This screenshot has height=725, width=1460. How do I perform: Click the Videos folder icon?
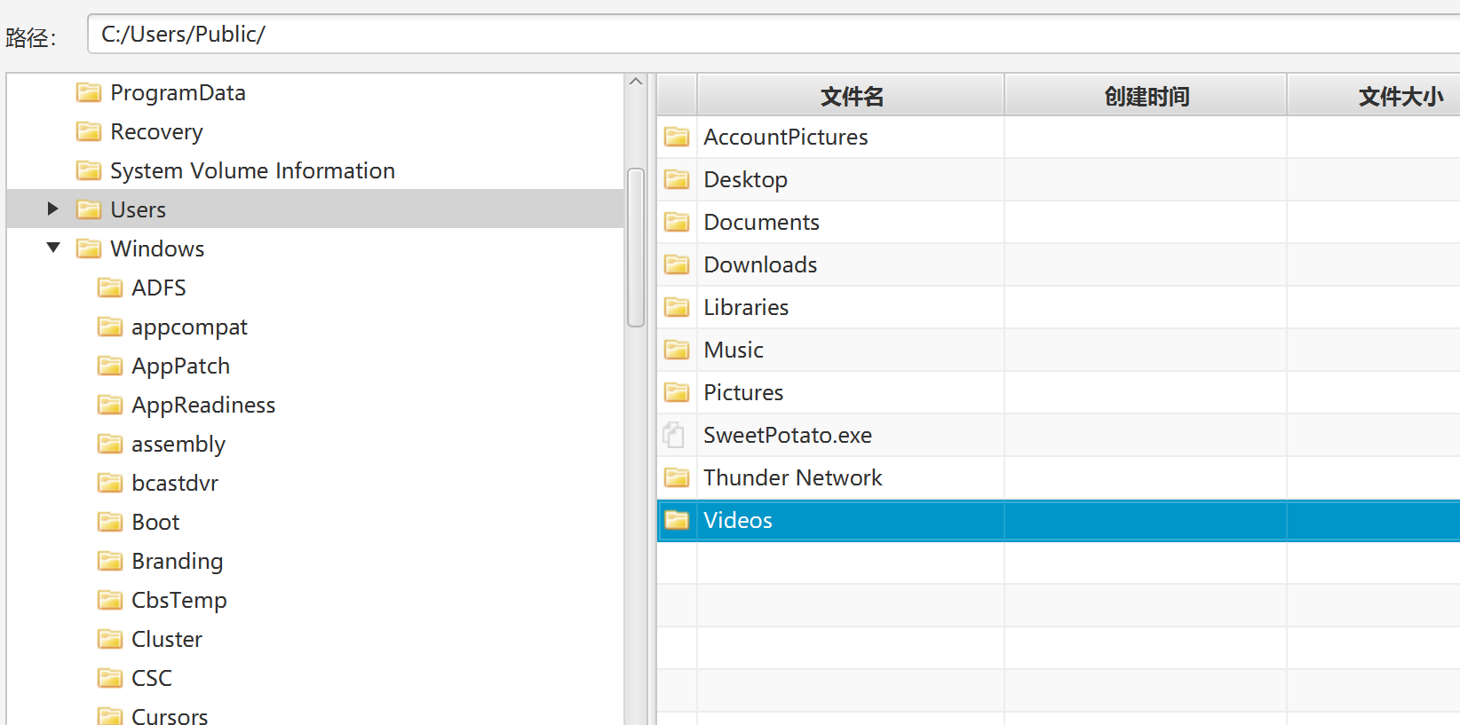coord(677,520)
